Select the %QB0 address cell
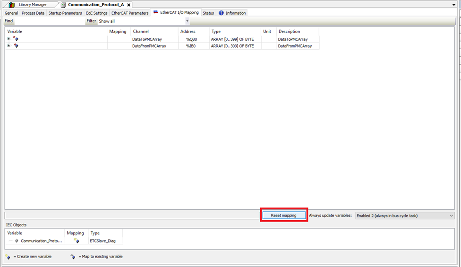Screen dimensions: 461x267 tap(191, 39)
